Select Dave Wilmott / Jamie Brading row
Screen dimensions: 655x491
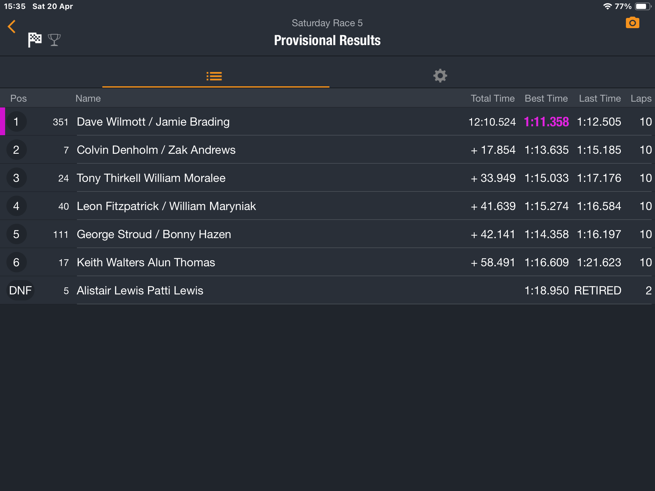[153, 122]
